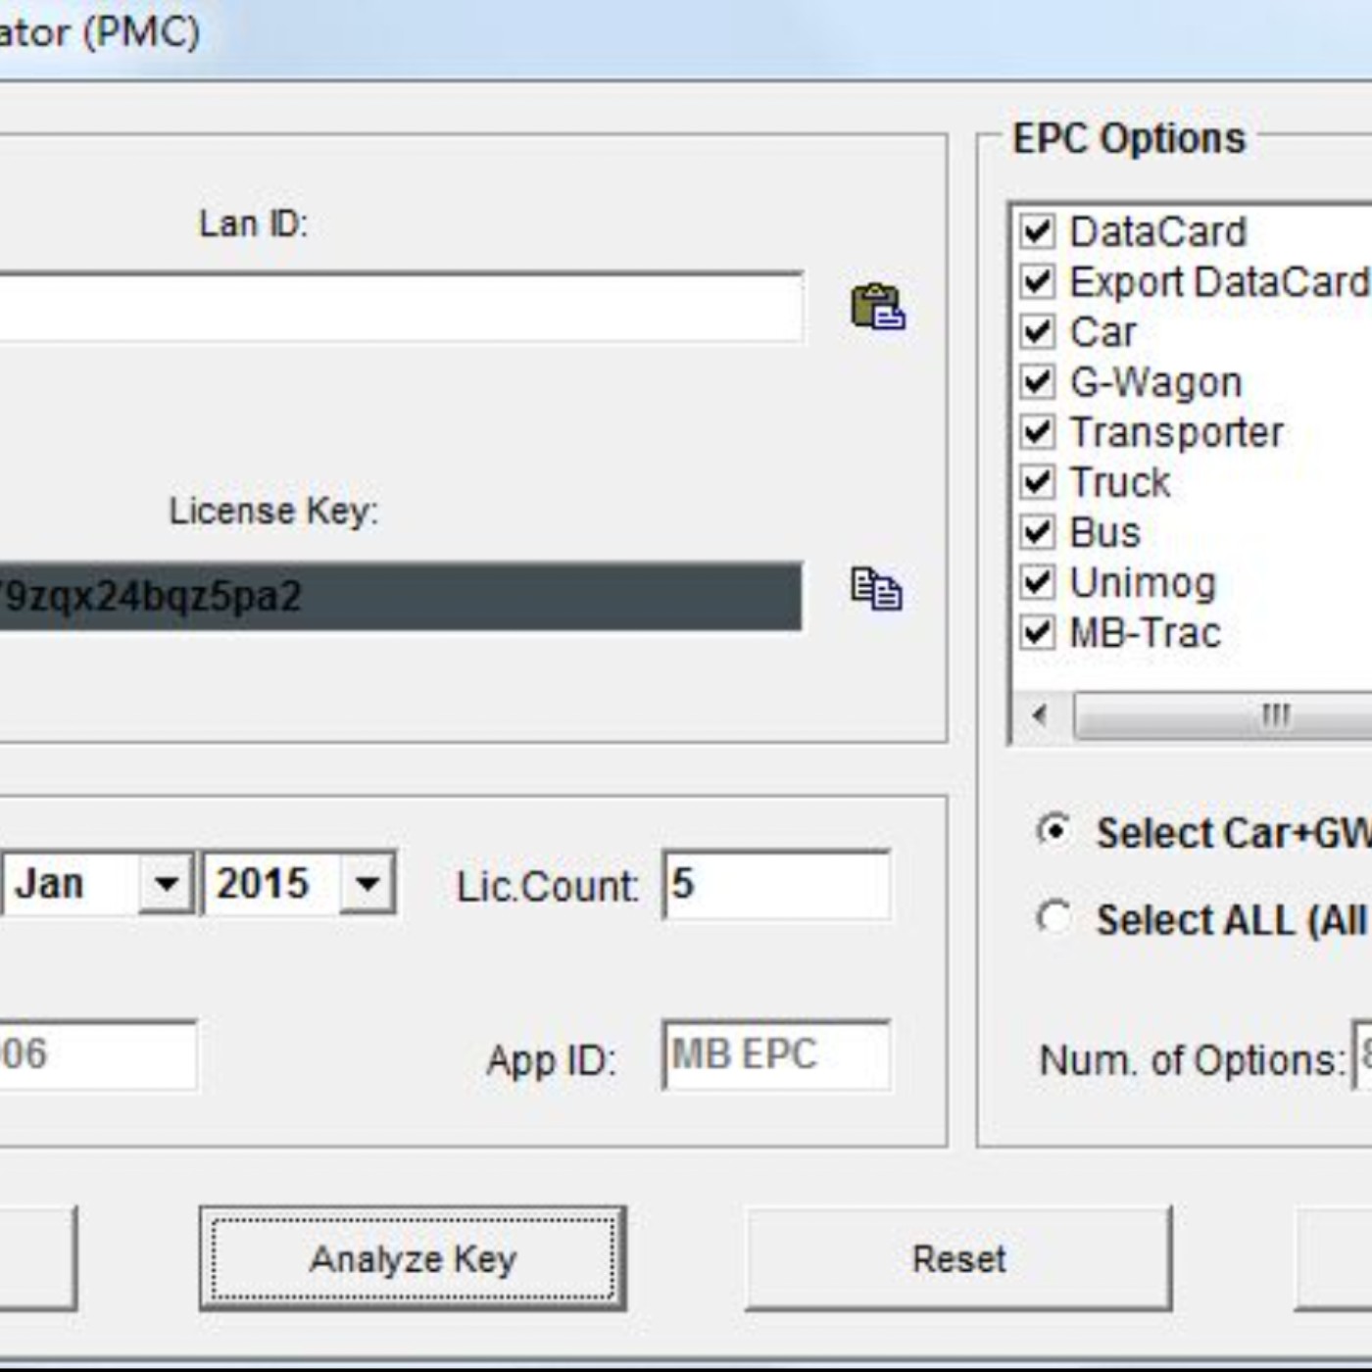Click the paste icon beside Lan ID
The height and width of the screenshot is (1372, 1372).
point(877,307)
